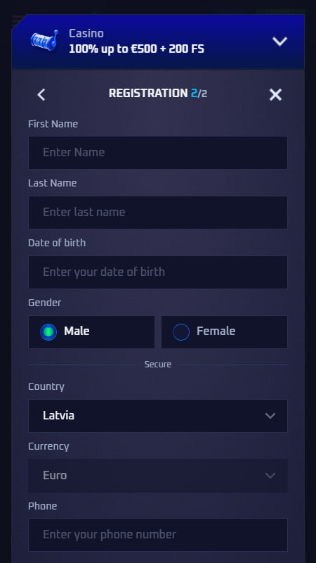The height and width of the screenshot is (563, 316).
Task: Click the 100% up to €500 bonus text
Action: (x=136, y=49)
